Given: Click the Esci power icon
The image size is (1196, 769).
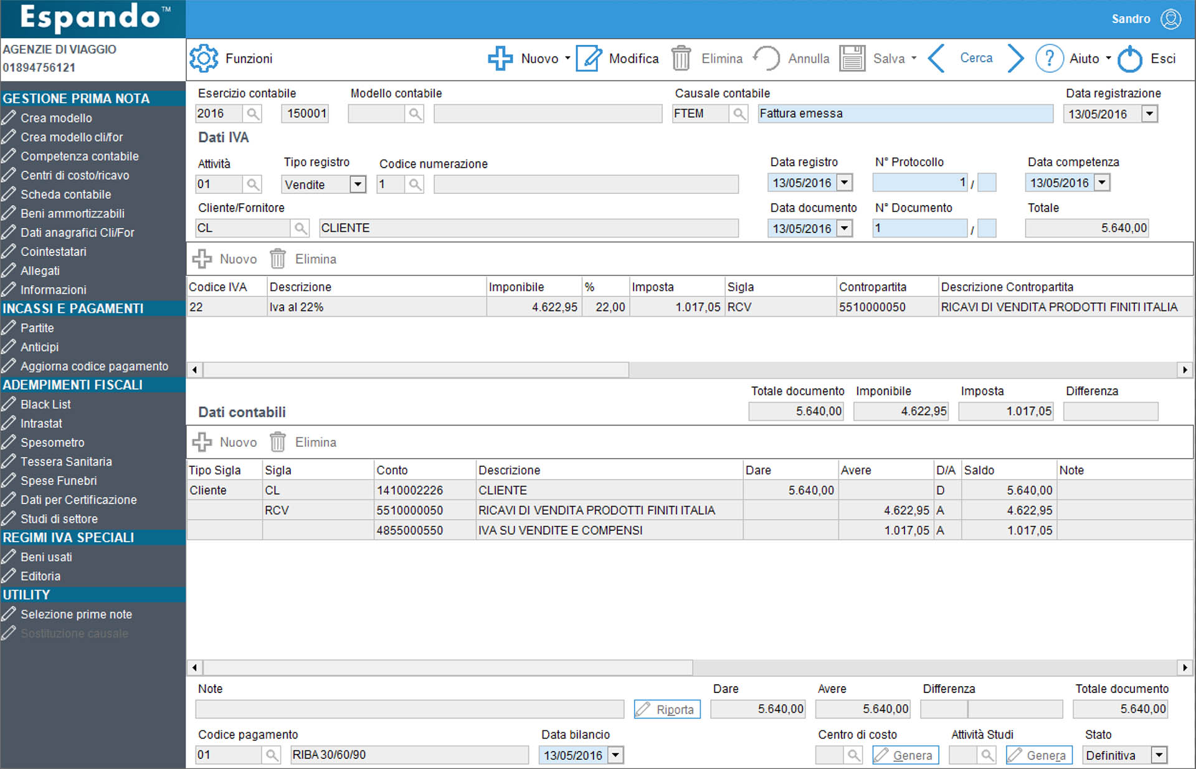Looking at the screenshot, I should pos(1129,59).
